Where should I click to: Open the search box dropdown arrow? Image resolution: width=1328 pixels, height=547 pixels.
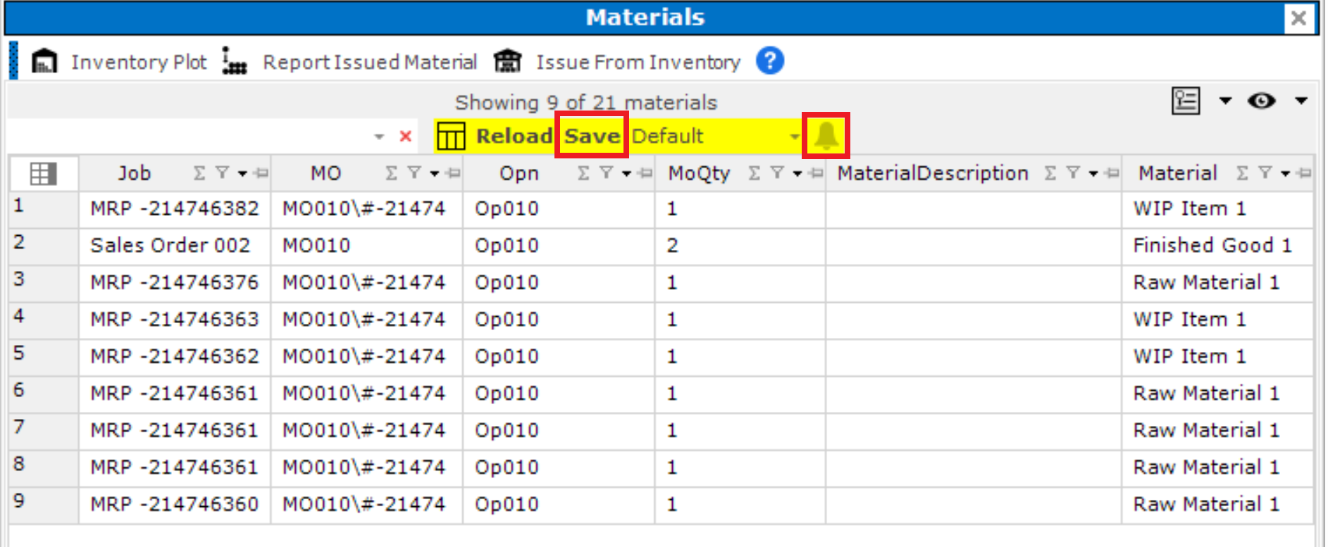[x=379, y=137]
